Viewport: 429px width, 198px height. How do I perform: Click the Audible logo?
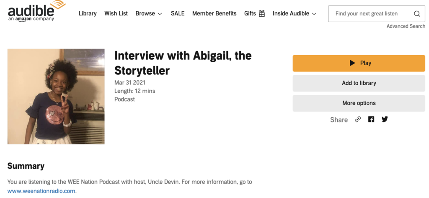36,11
